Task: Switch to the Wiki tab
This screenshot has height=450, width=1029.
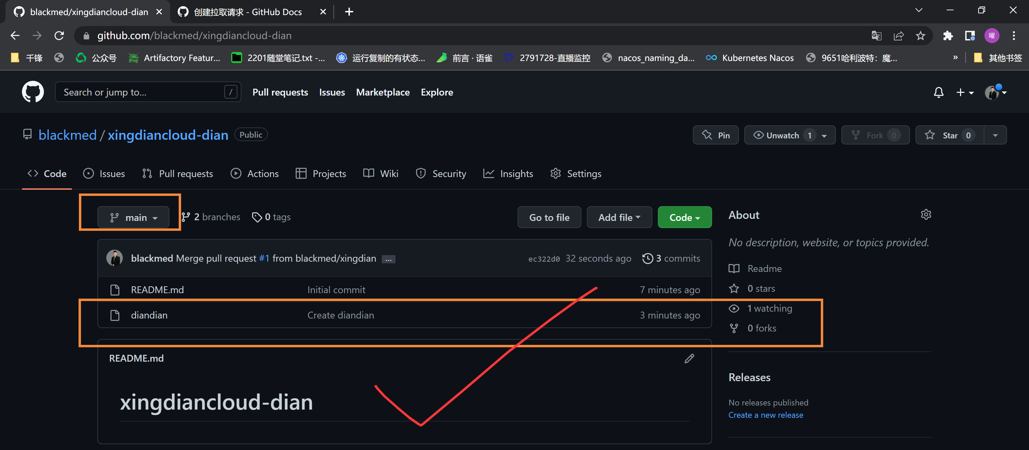Action: pyautogui.click(x=381, y=174)
